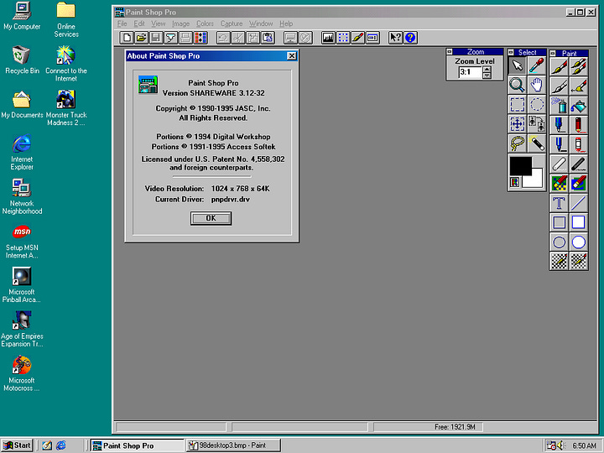Open the View menu
604x453 pixels.
pyautogui.click(x=158, y=23)
